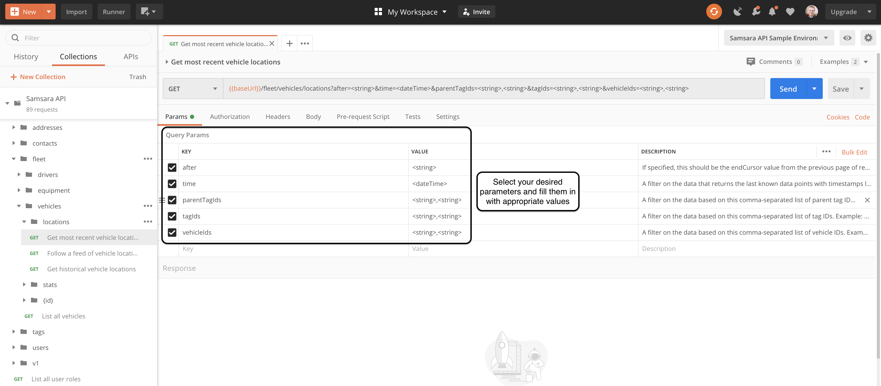The width and height of the screenshot is (881, 386).
Task: Open query params column options menu
Action: pos(826,152)
